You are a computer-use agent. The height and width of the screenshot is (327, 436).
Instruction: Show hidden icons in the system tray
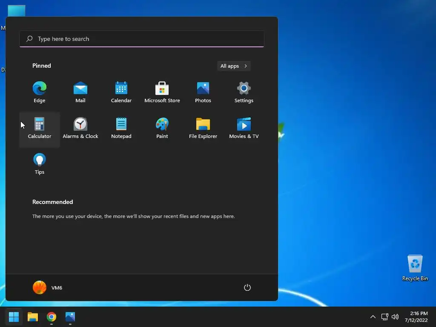coord(373,317)
